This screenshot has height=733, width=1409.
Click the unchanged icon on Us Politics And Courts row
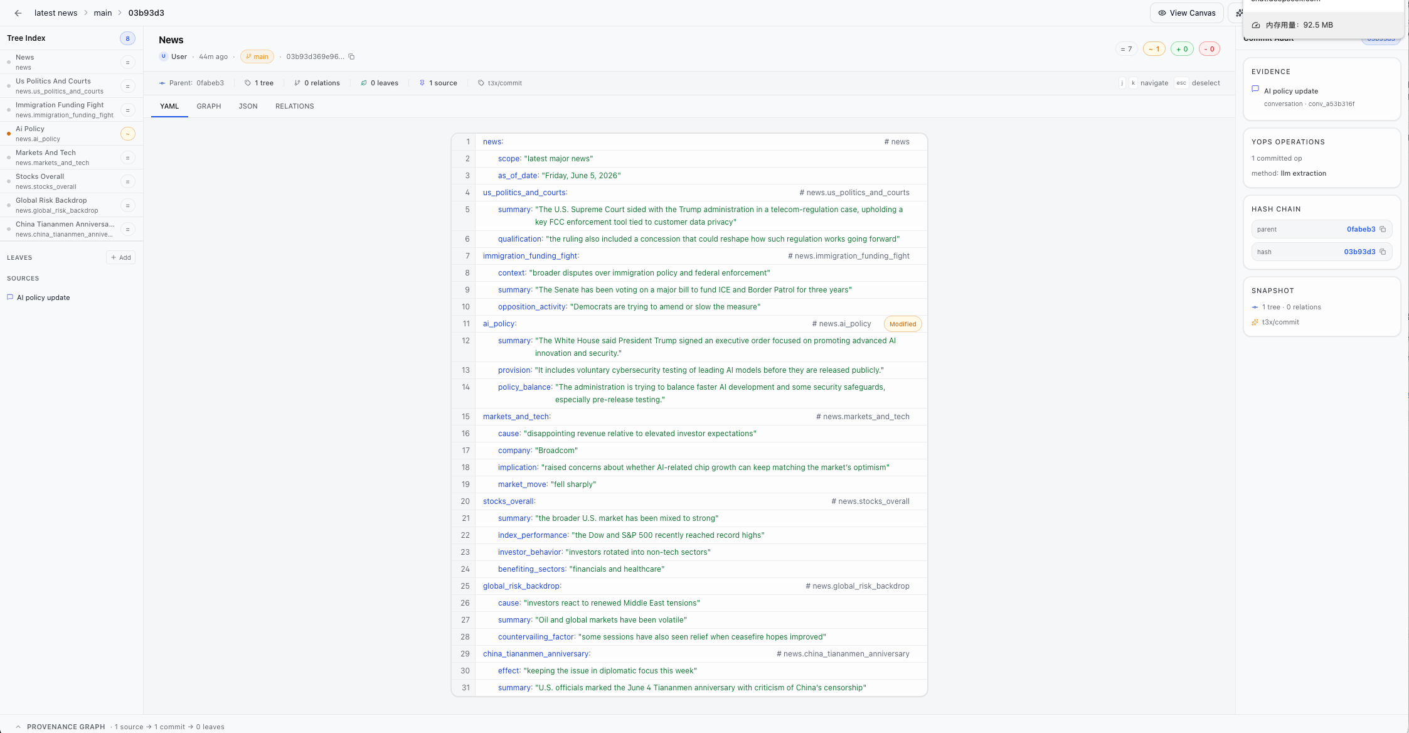[127, 86]
